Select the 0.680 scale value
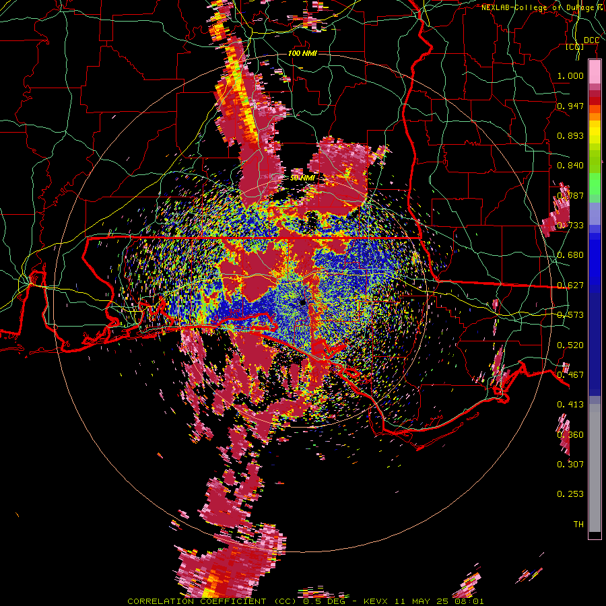 tap(570, 255)
